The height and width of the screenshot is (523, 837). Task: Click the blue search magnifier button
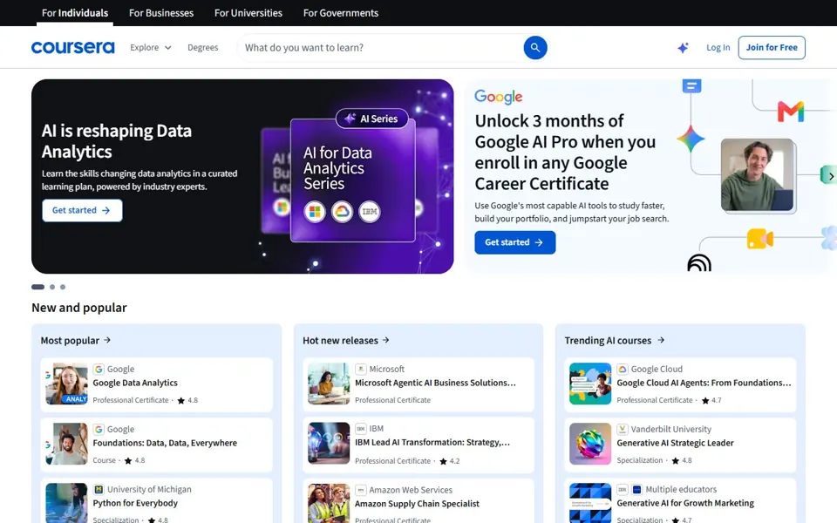click(534, 47)
